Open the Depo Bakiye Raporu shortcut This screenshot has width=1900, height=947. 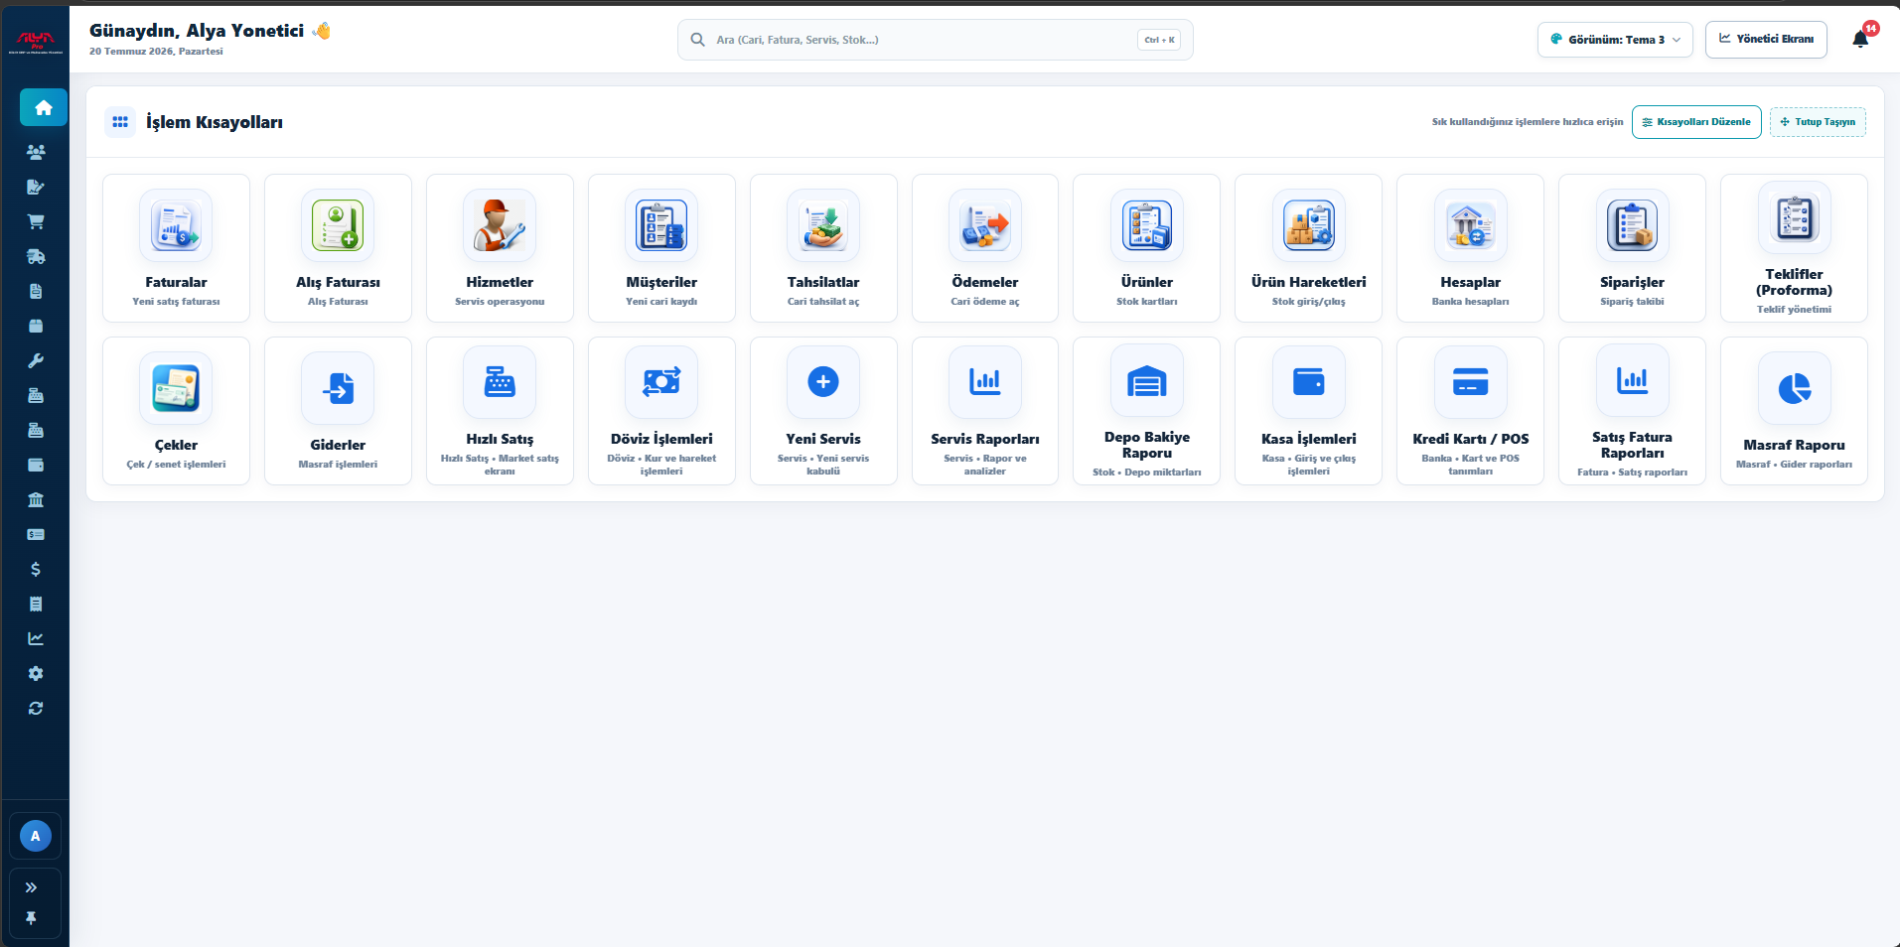click(1147, 411)
